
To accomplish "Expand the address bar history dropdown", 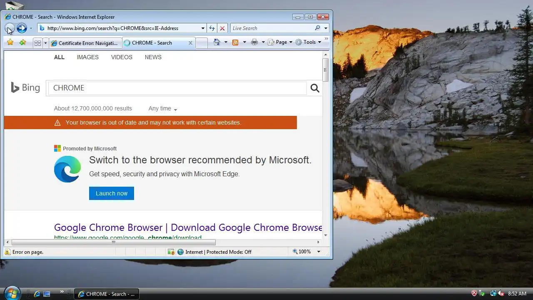I will pos(203,28).
